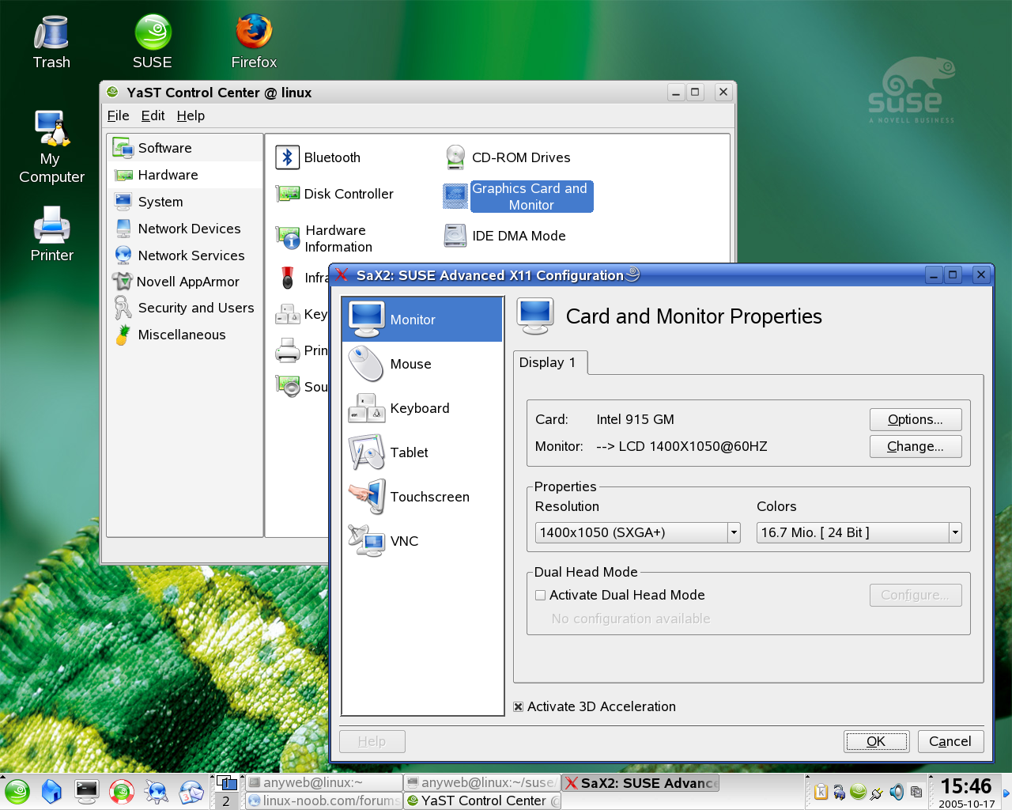The height and width of the screenshot is (810, 1012).
Task: Click the SUSE updater tray icon
Action: (858, 792)
